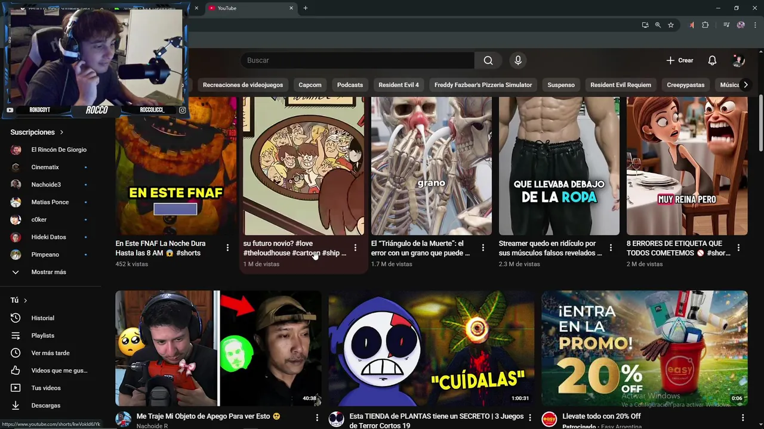Open the 'EN ESTE FNAF' short thumbnail
764x429 pixels.
[x=175, y=166]
